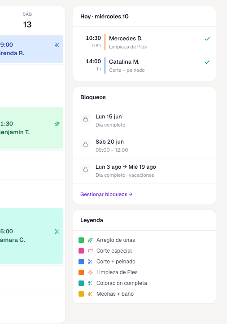Click pink swatch for Corte especial
This screenshot has width=227, height=324.
pos(81,251)
